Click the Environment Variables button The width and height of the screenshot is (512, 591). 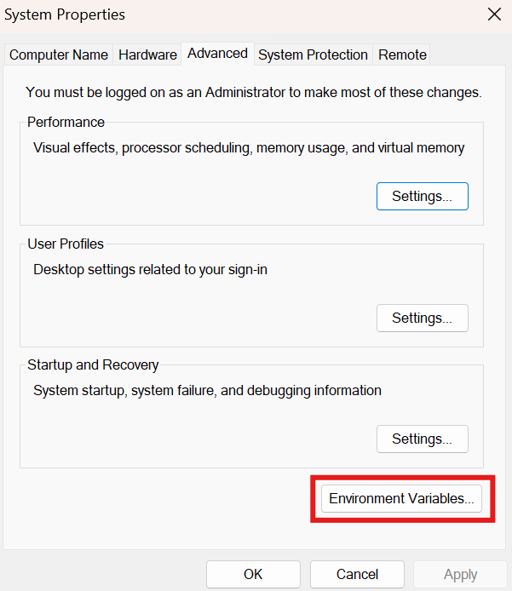(x=401, y=499)
